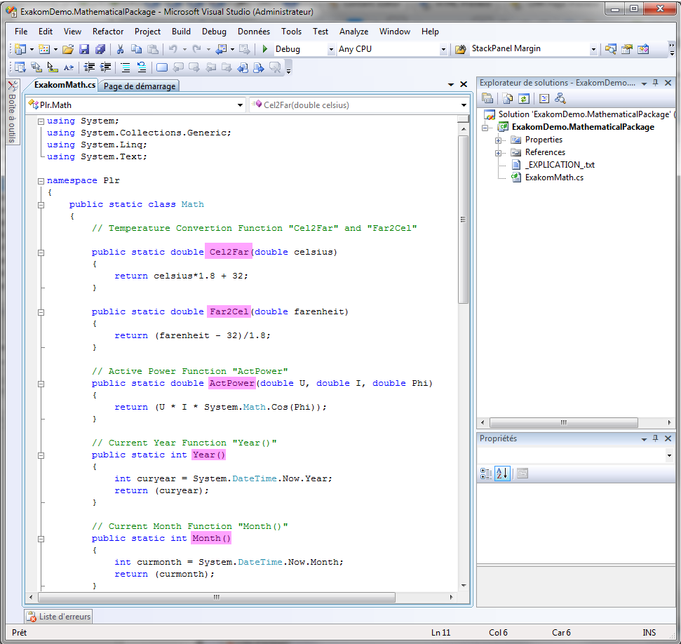
Task: Click View Code icon in Solution Explorer
Action: pyautogui.click(x=544, y=99)
